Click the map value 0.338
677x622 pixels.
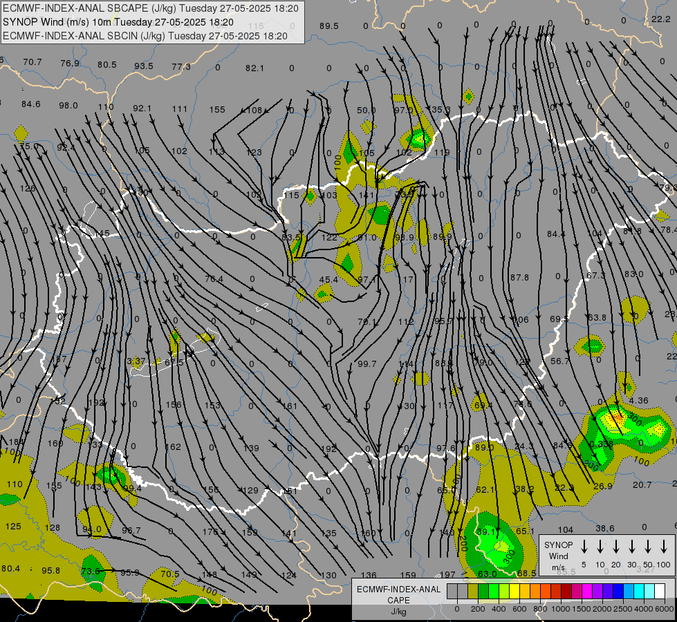tap(602, 444)
